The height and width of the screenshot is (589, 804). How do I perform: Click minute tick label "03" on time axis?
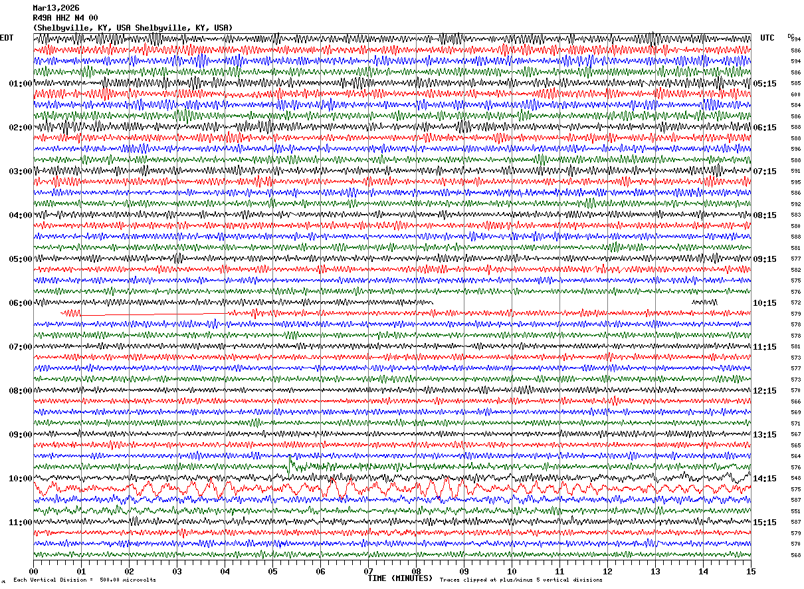point(177,571)
